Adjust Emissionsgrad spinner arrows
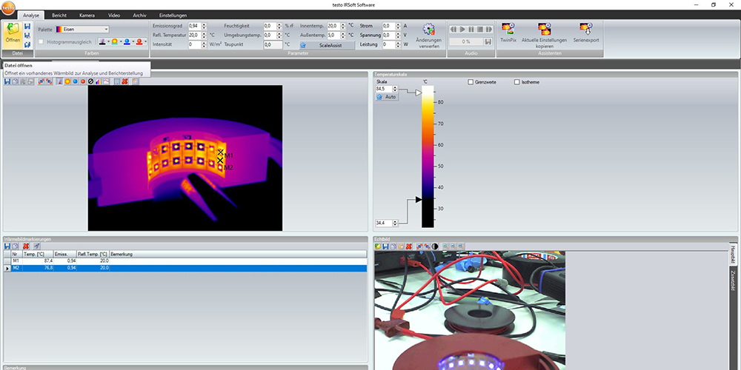The width and height of the screenshot is (741, 370). click(205, 26)
